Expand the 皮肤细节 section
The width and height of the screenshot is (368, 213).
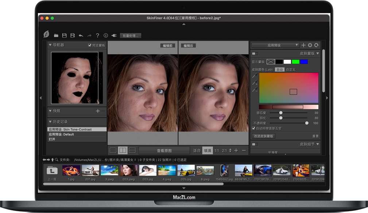(x=317, y=145)
